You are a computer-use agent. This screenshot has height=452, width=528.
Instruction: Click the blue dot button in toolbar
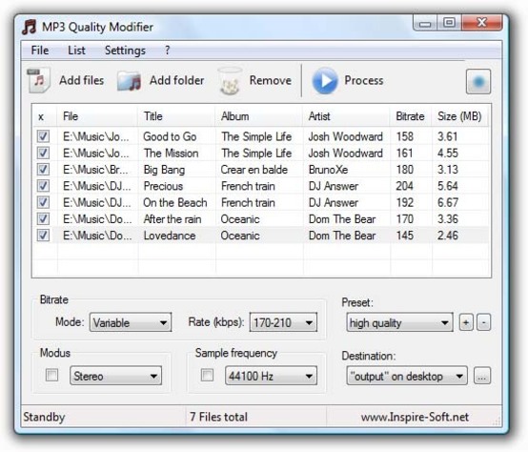(478, 81)
